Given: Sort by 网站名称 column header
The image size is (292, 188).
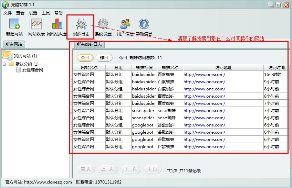Looking at the screenshot, I should (89, 67).
